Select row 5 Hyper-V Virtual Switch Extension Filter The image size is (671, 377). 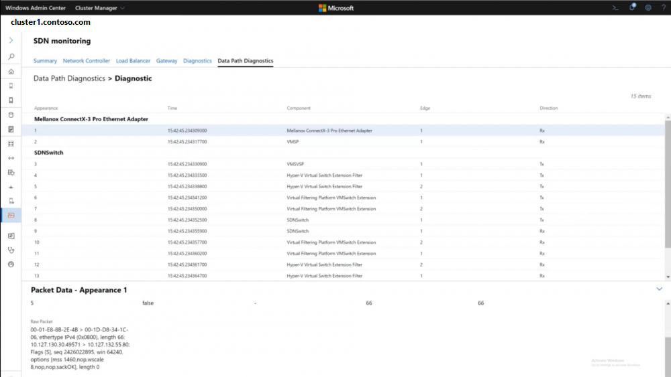(x=343, y=186)
